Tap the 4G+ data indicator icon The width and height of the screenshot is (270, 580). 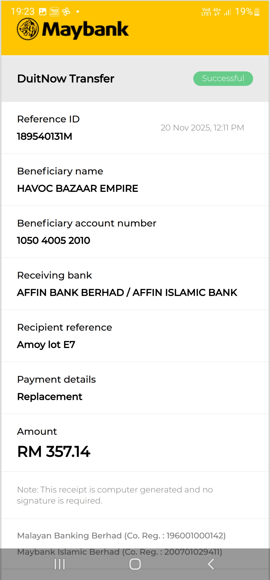[x=217, y=12]
